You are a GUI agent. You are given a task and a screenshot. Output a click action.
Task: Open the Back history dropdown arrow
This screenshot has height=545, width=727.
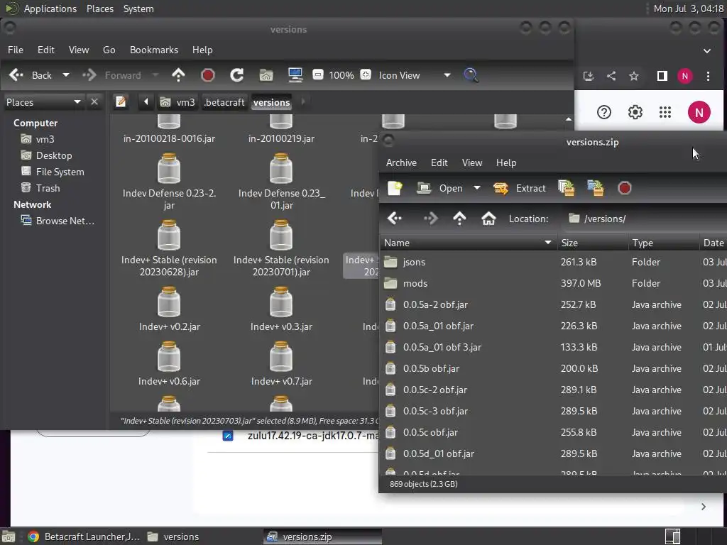tap(66, 75)
